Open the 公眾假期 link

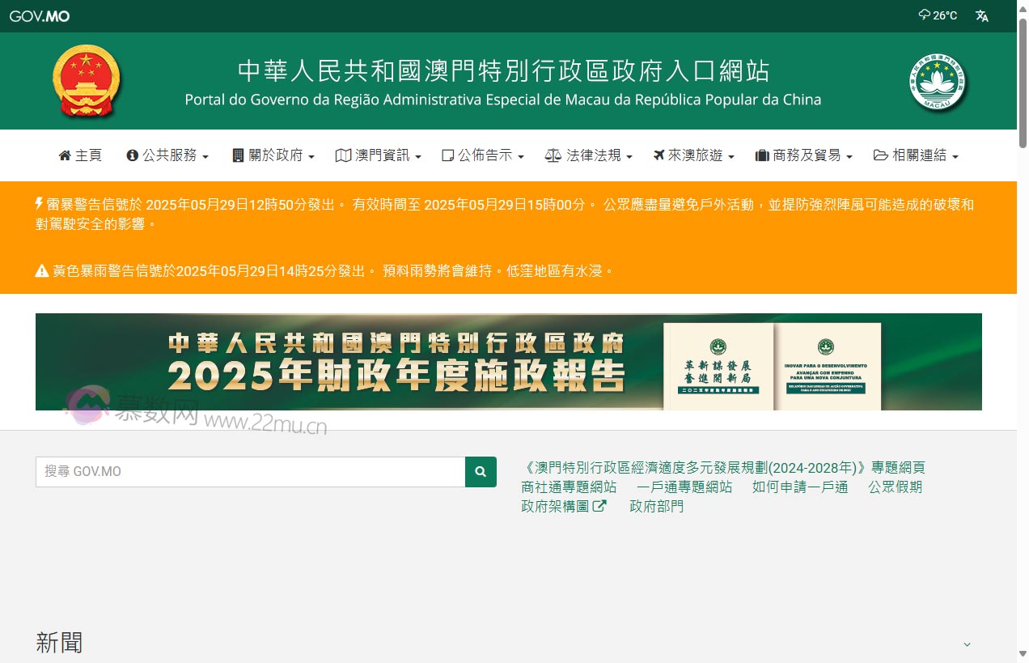click(896, 487)
